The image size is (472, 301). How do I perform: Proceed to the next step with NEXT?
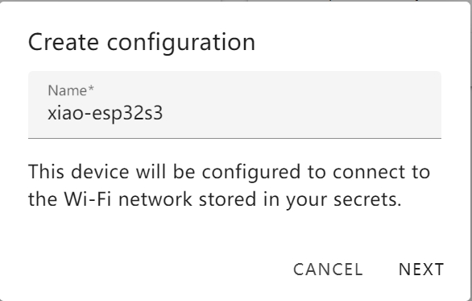pos(420,269)
